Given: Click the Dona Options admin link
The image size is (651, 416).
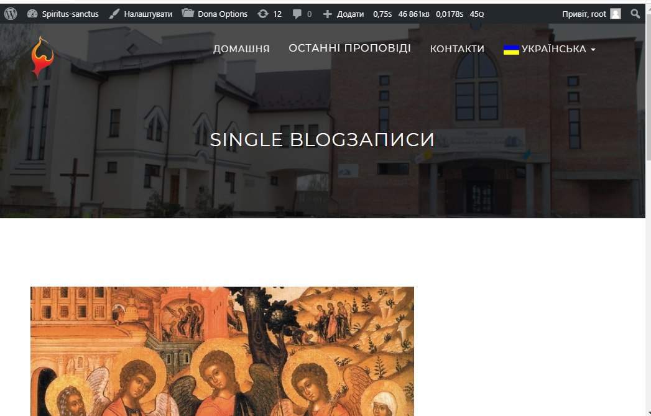Looking at the screenshot, I should (x=223, y=14).
